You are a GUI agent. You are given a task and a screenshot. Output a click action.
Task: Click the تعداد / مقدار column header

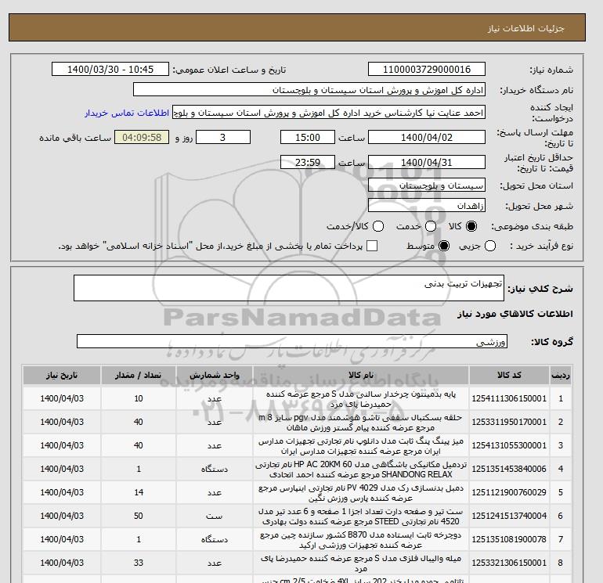139,375
